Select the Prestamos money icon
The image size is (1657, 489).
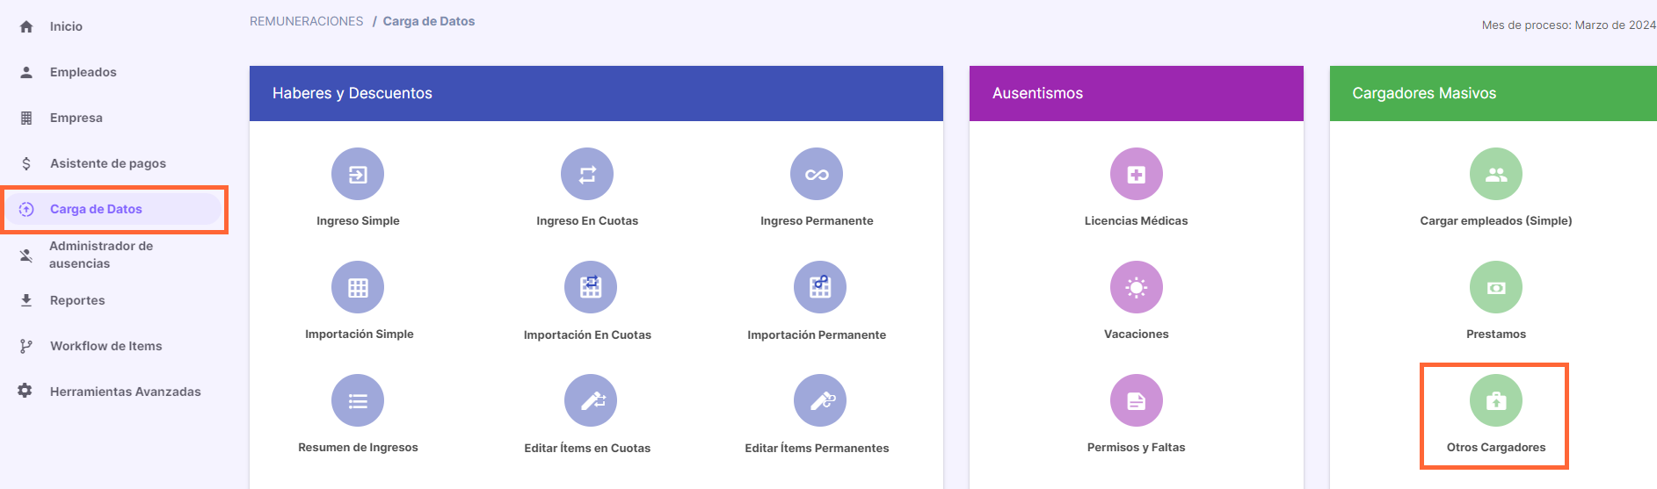1496,287
